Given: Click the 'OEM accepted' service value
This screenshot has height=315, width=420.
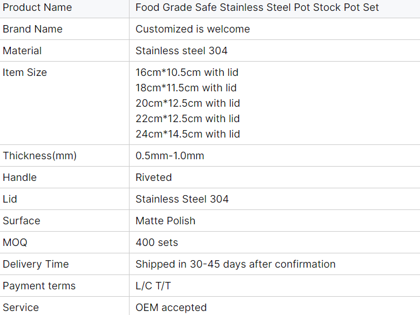Looking at the screenshot, I should pos(171,308).
